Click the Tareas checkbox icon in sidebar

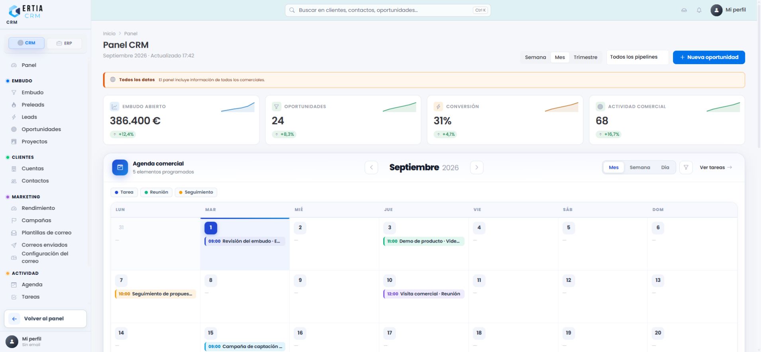coord(14,297)
